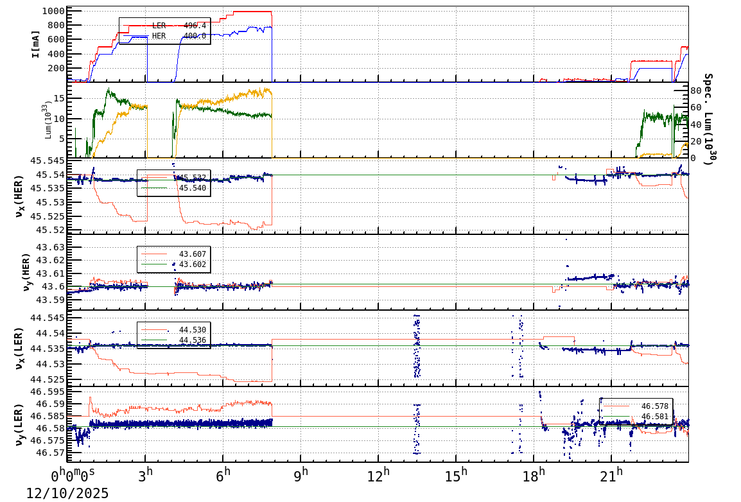
Task: Click the red LER legend line sample
Action: tap(136, 26)
